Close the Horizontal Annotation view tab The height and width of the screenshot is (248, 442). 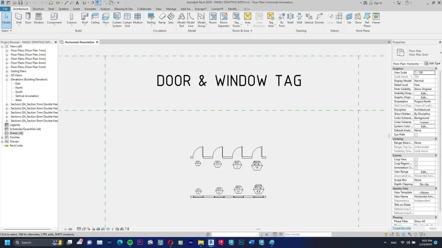[x=97, y=42]
